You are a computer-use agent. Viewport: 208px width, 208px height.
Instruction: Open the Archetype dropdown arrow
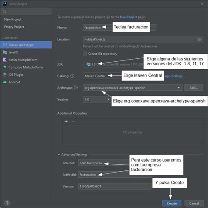click(x=179, y=88)
